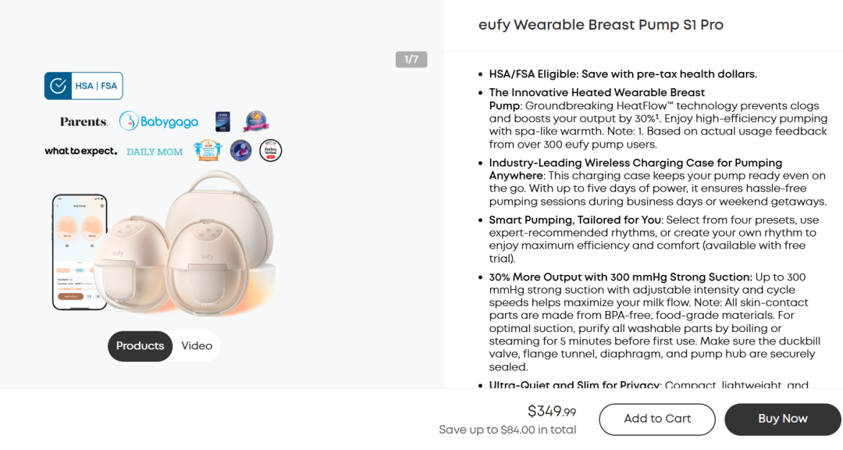
Task: Select the Products tab
Action: coord(140,346)
